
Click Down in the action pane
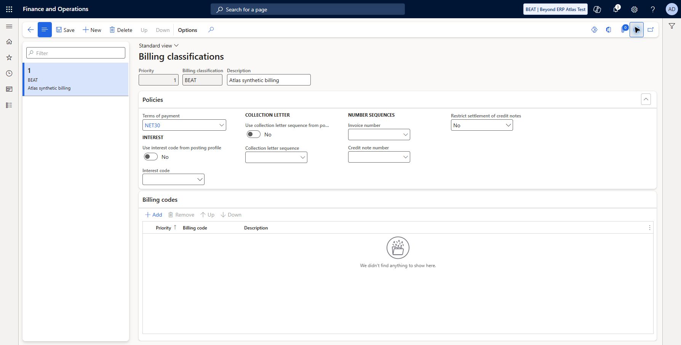(x=163, y=30)
